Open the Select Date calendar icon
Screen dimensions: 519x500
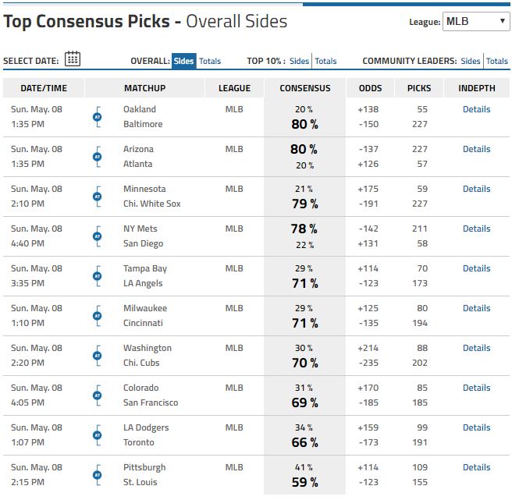(73, 59)
